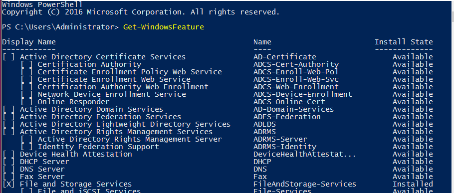Click the DHCP Server checkbox brackets
The image size is (454, 193).
coord(8,162)
